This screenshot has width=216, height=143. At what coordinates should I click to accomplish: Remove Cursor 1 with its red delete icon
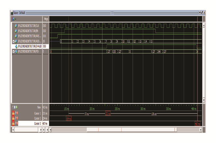click(17, 113)
